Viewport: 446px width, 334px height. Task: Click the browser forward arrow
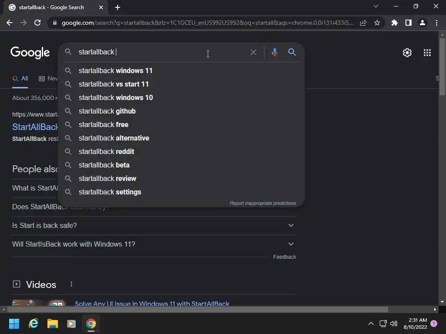pyautogui.click(x=24, y=23)
